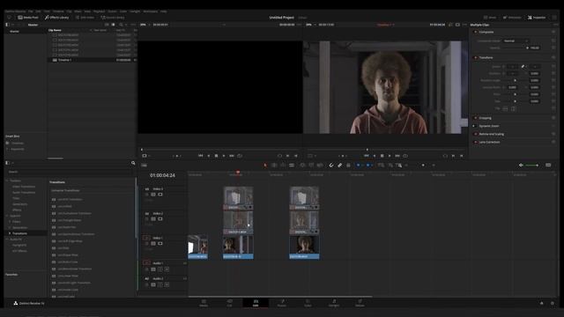Expand the Retime and Scaling section

[x=492, y=134]
